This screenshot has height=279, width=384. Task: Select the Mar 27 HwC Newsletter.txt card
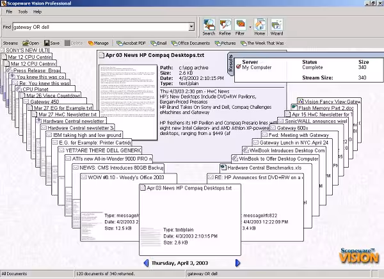click(65, 115)
